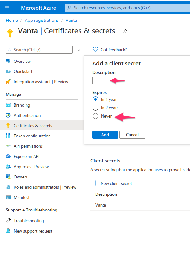Click the Quickstart cloud icon
The image size is (190, 256).
(x=8, y=71)
